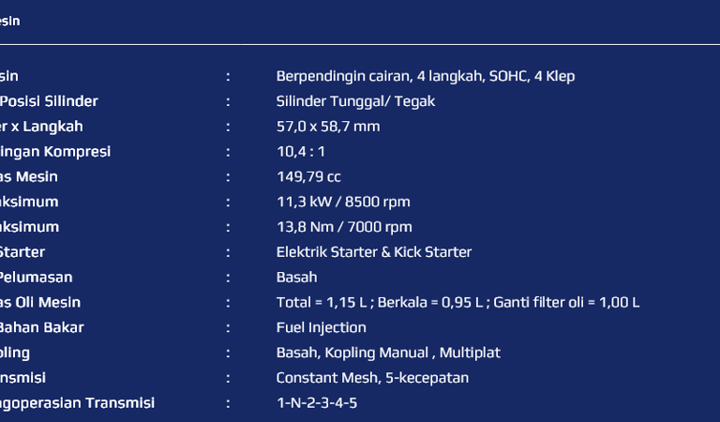Click the gear pattern 1-N-2-3-4-5
720x422 pixels.
316,403
